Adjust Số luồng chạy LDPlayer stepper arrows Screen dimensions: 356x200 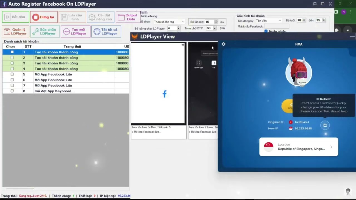tap(179, 28)
